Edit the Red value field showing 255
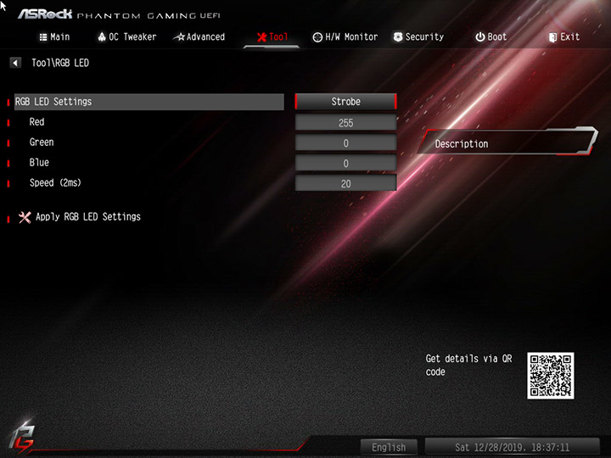 pos(345,123)
